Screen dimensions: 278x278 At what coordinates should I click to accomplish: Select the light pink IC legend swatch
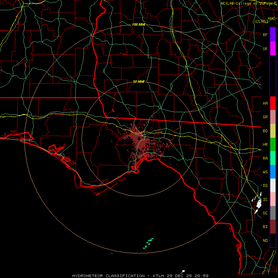273,199
